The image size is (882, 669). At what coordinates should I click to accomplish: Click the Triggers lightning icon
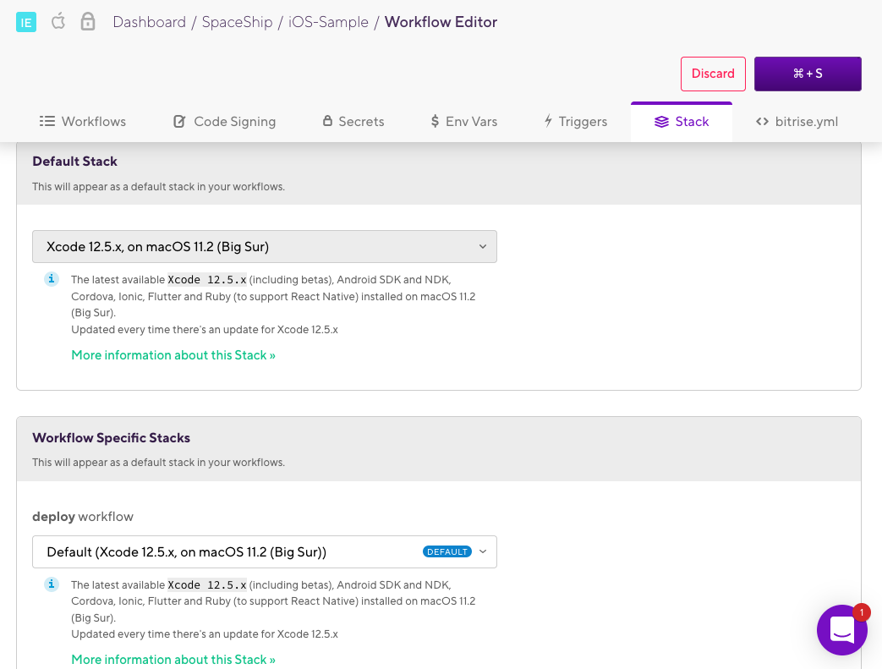click(x=548, y=121)
